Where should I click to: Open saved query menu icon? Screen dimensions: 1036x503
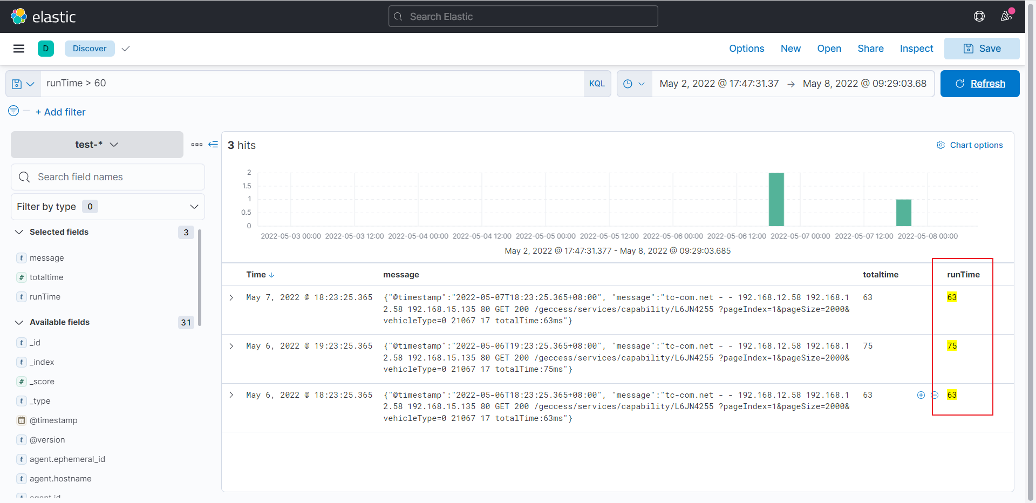[x=23, y=84]
